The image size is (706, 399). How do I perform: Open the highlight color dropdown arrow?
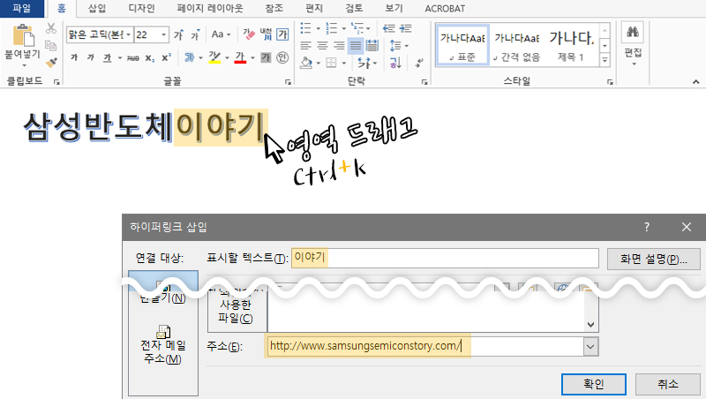227,57
